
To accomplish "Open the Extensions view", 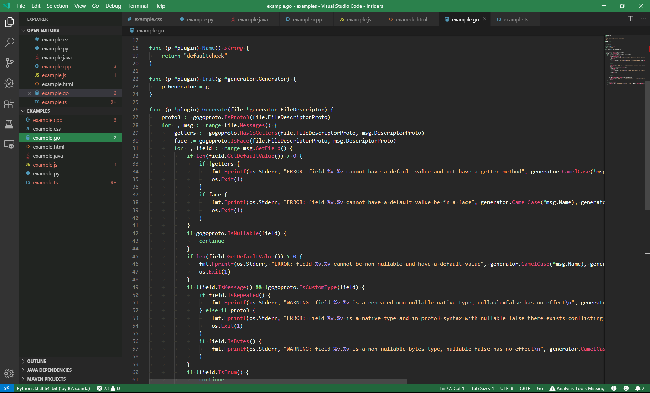I will click(x=9, y=103).
